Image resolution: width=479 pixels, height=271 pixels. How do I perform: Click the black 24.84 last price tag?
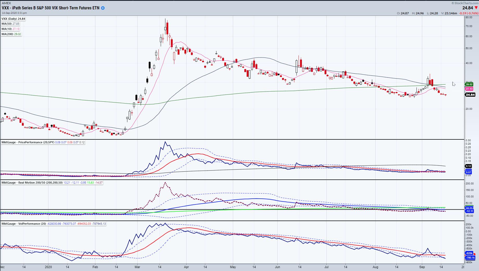(x=470, y=95)
